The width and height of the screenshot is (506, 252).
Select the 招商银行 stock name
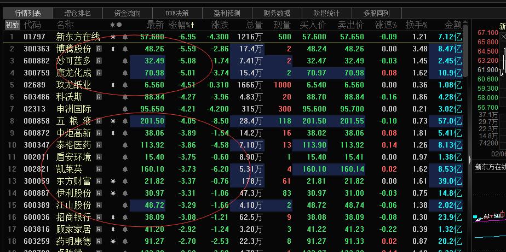[x=73, y=218]
